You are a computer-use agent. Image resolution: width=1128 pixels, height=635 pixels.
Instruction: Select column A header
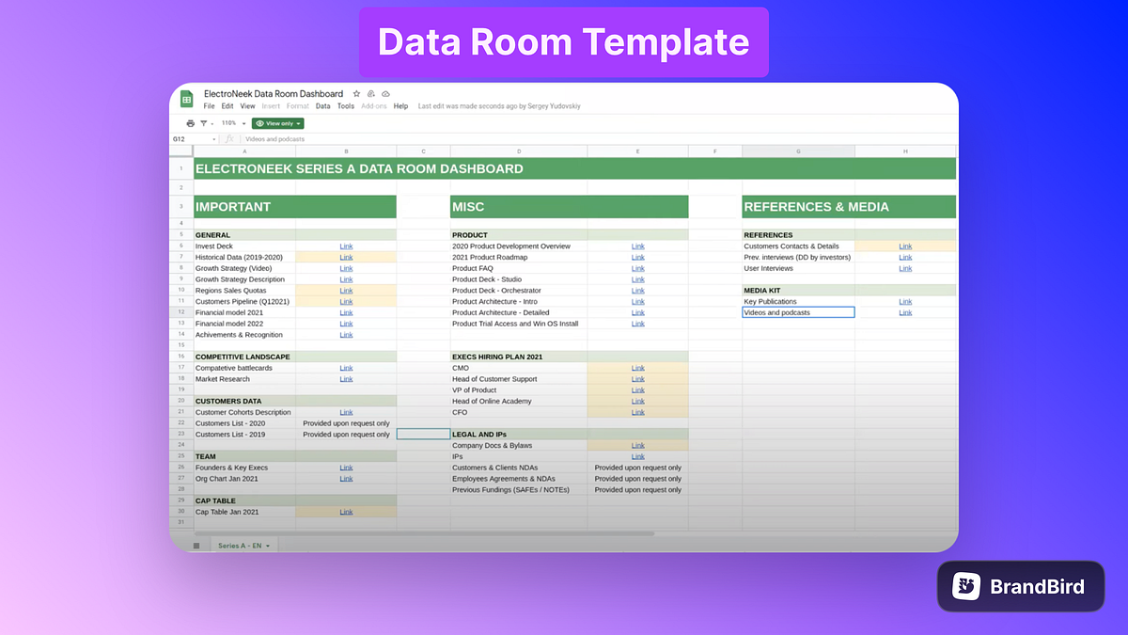[244, 151]
